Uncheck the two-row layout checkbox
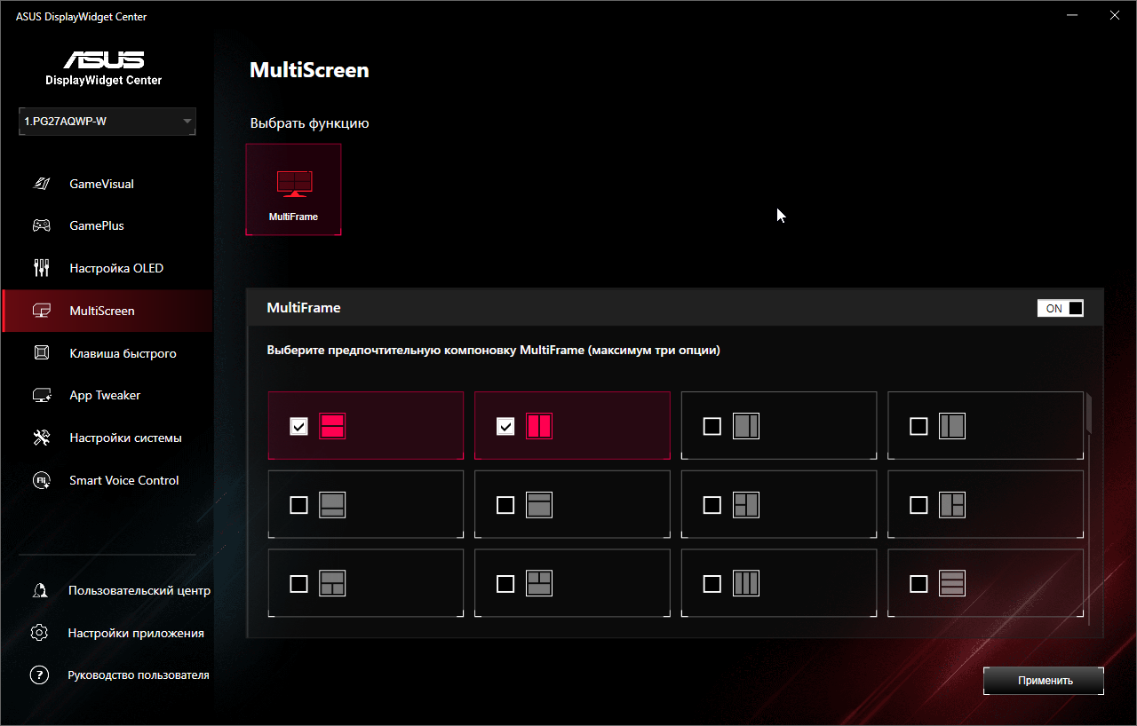1137x726 pixels. point(299,427)
